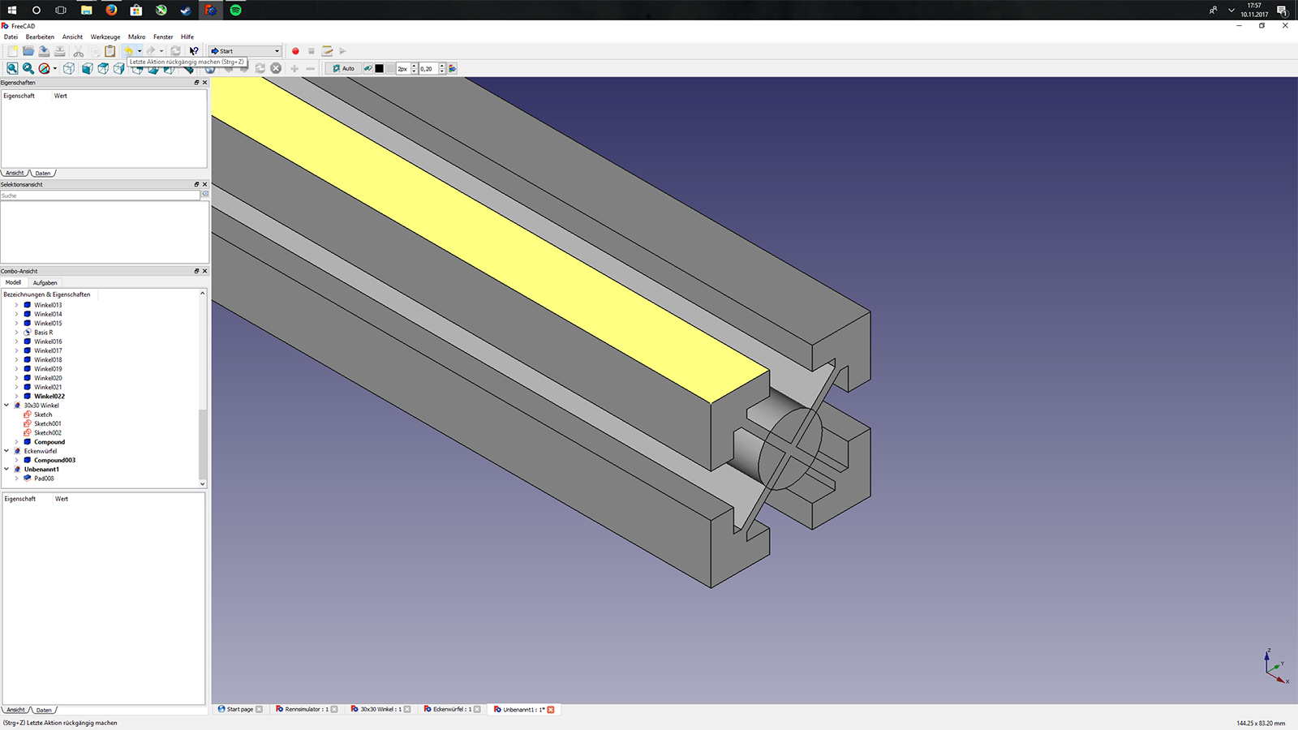The width and height of the screenshot is (1298, 730).
Task: Open the macro editor notepad icon
Action: (327, 51)
